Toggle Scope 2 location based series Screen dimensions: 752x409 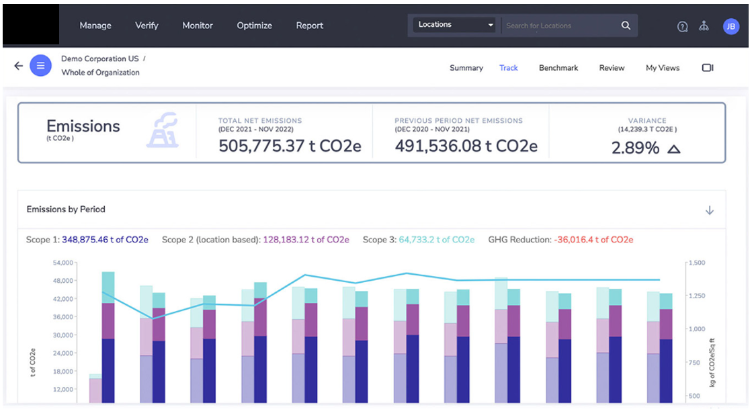pos(255,240)
